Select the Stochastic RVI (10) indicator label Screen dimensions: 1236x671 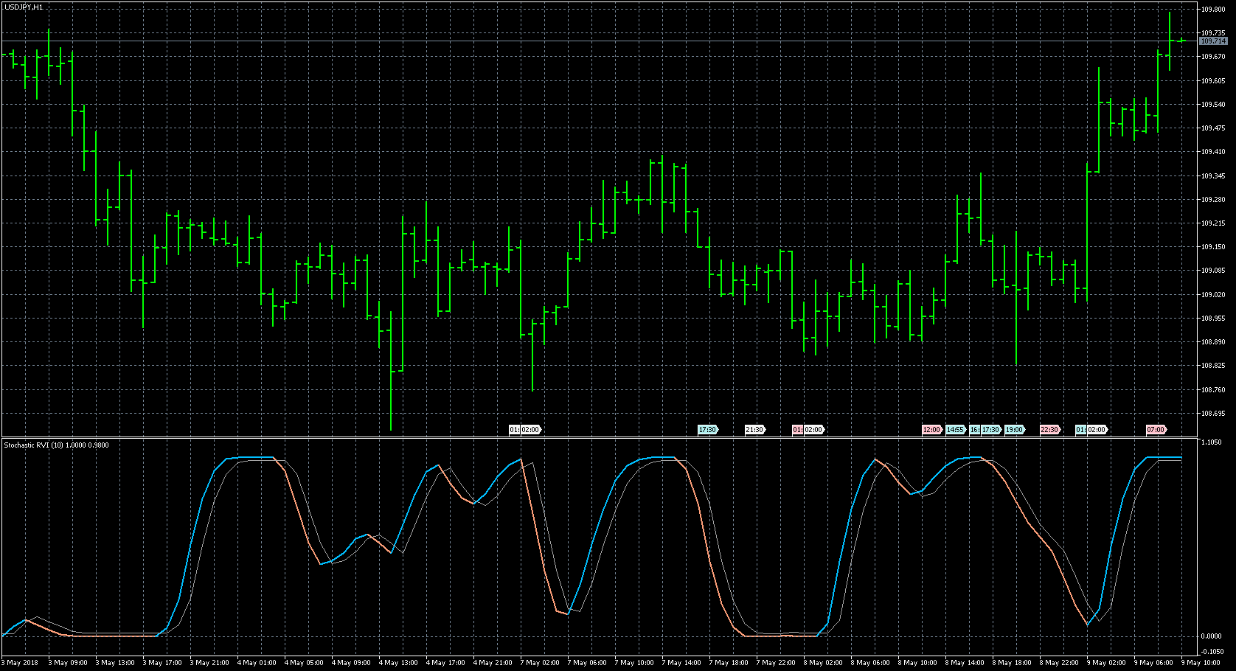[x=56, y=445]
